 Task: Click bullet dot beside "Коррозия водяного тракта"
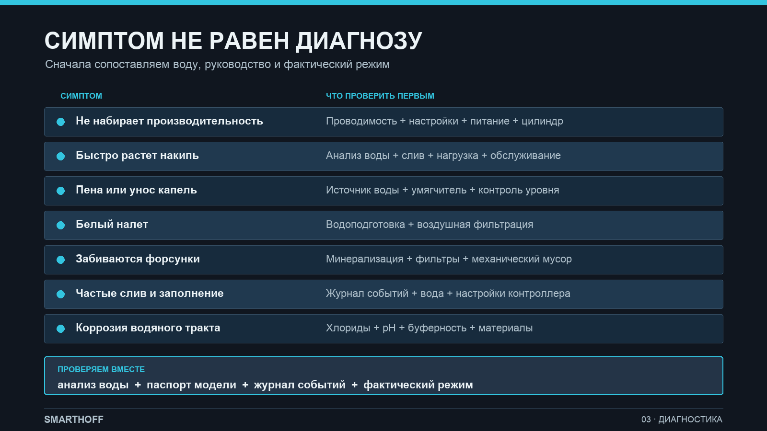[x=60, y=329]
